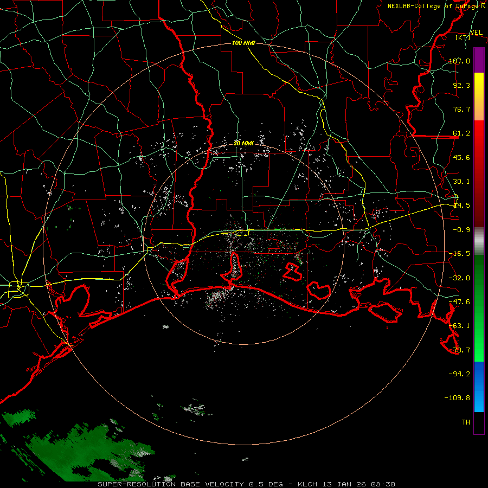488x488 pixels.
Task: Click the -32.0 velocity legend value
Action: [459, 278]
